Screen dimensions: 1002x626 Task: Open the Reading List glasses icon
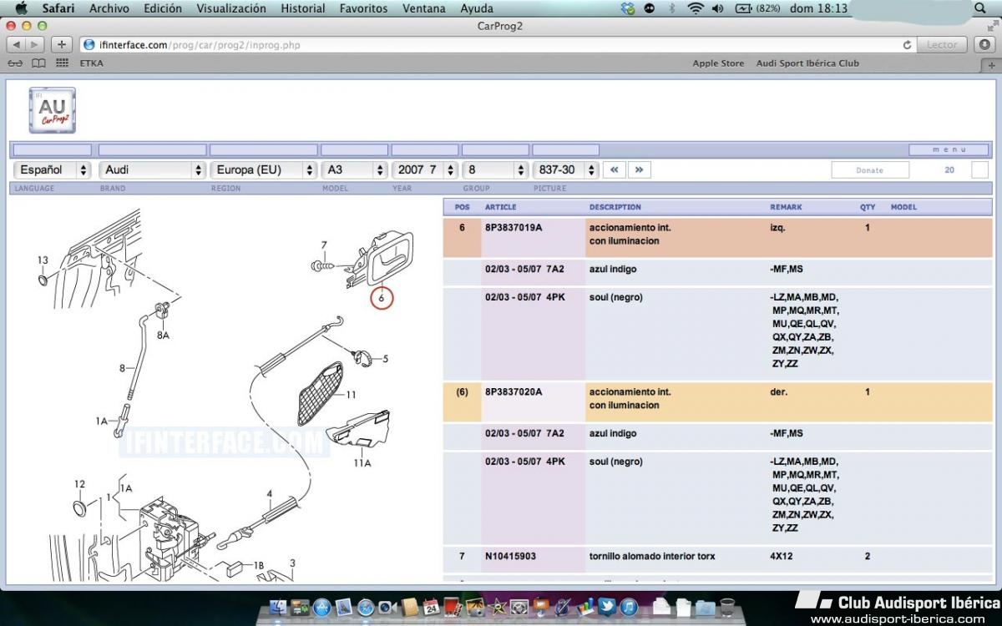point(16,63)
